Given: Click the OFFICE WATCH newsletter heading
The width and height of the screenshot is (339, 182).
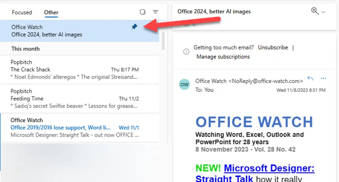Looking at the screenshot, I should tap(254, 122).
